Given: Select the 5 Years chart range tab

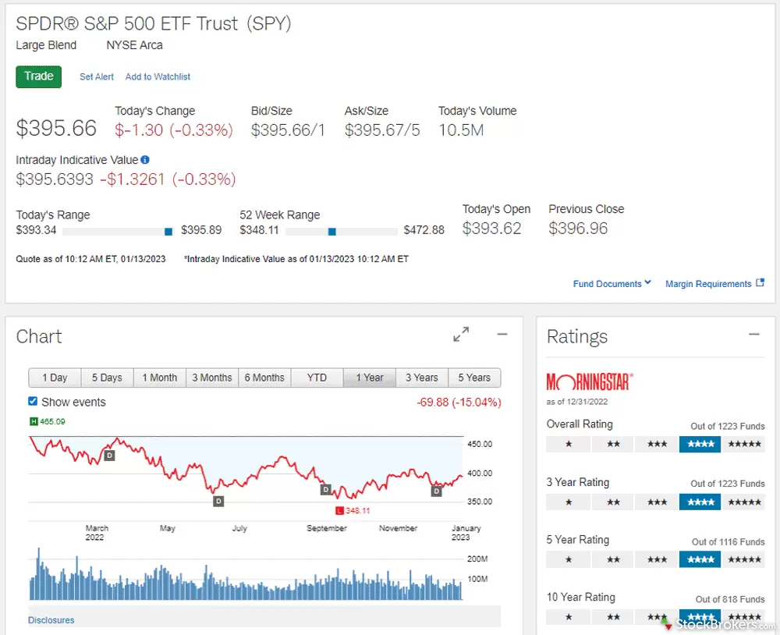Looking at the screenshot, I should pyautogui.click(x=473, y=378).
